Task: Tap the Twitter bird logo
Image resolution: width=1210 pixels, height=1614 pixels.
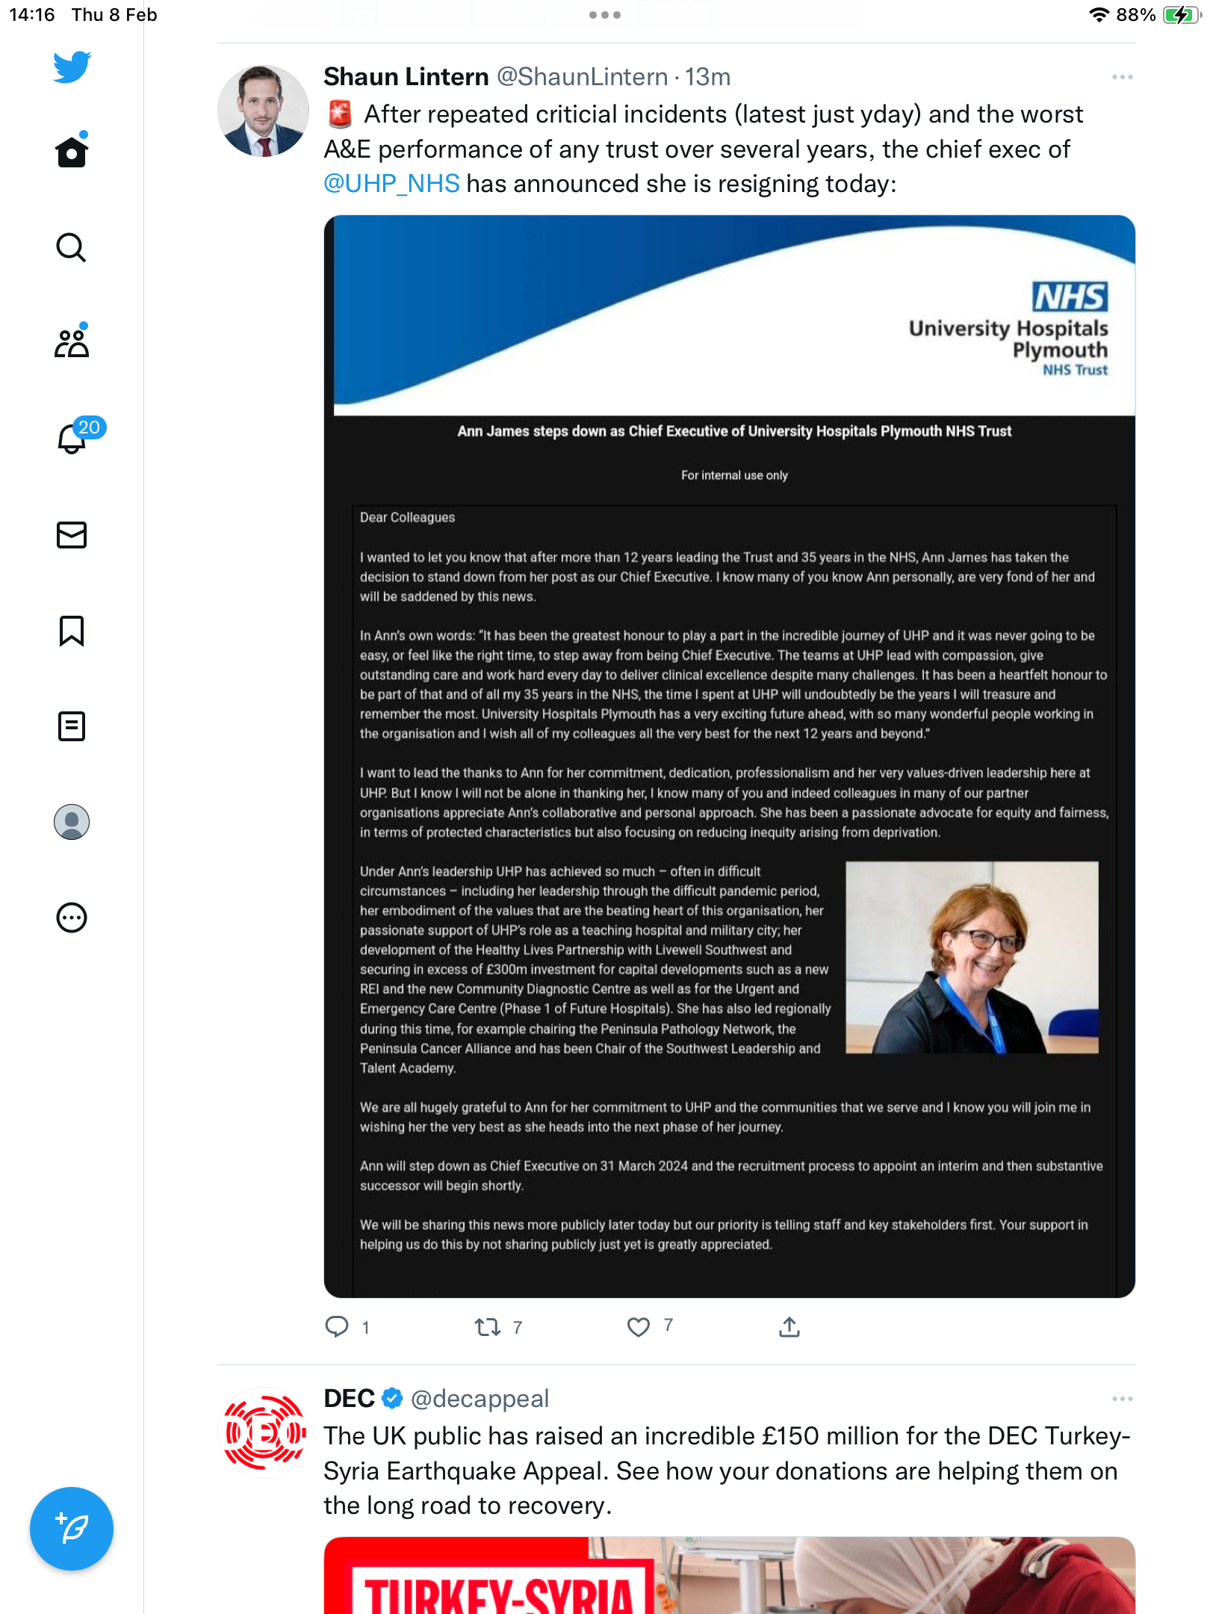Action: pyautogui.click(x=72, y=67)
